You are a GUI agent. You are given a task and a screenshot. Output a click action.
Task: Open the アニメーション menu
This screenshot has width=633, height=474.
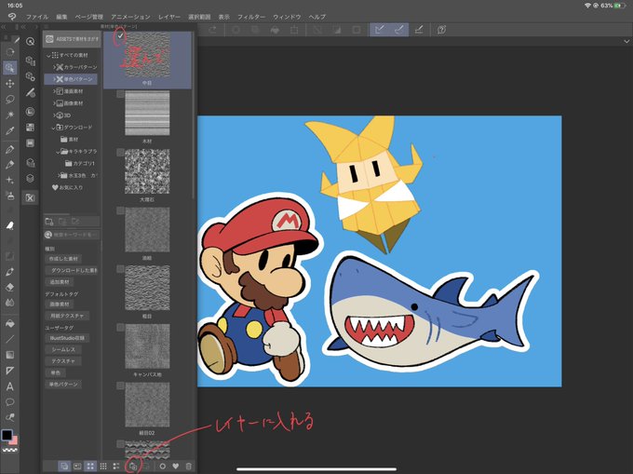tap(130, 17)
